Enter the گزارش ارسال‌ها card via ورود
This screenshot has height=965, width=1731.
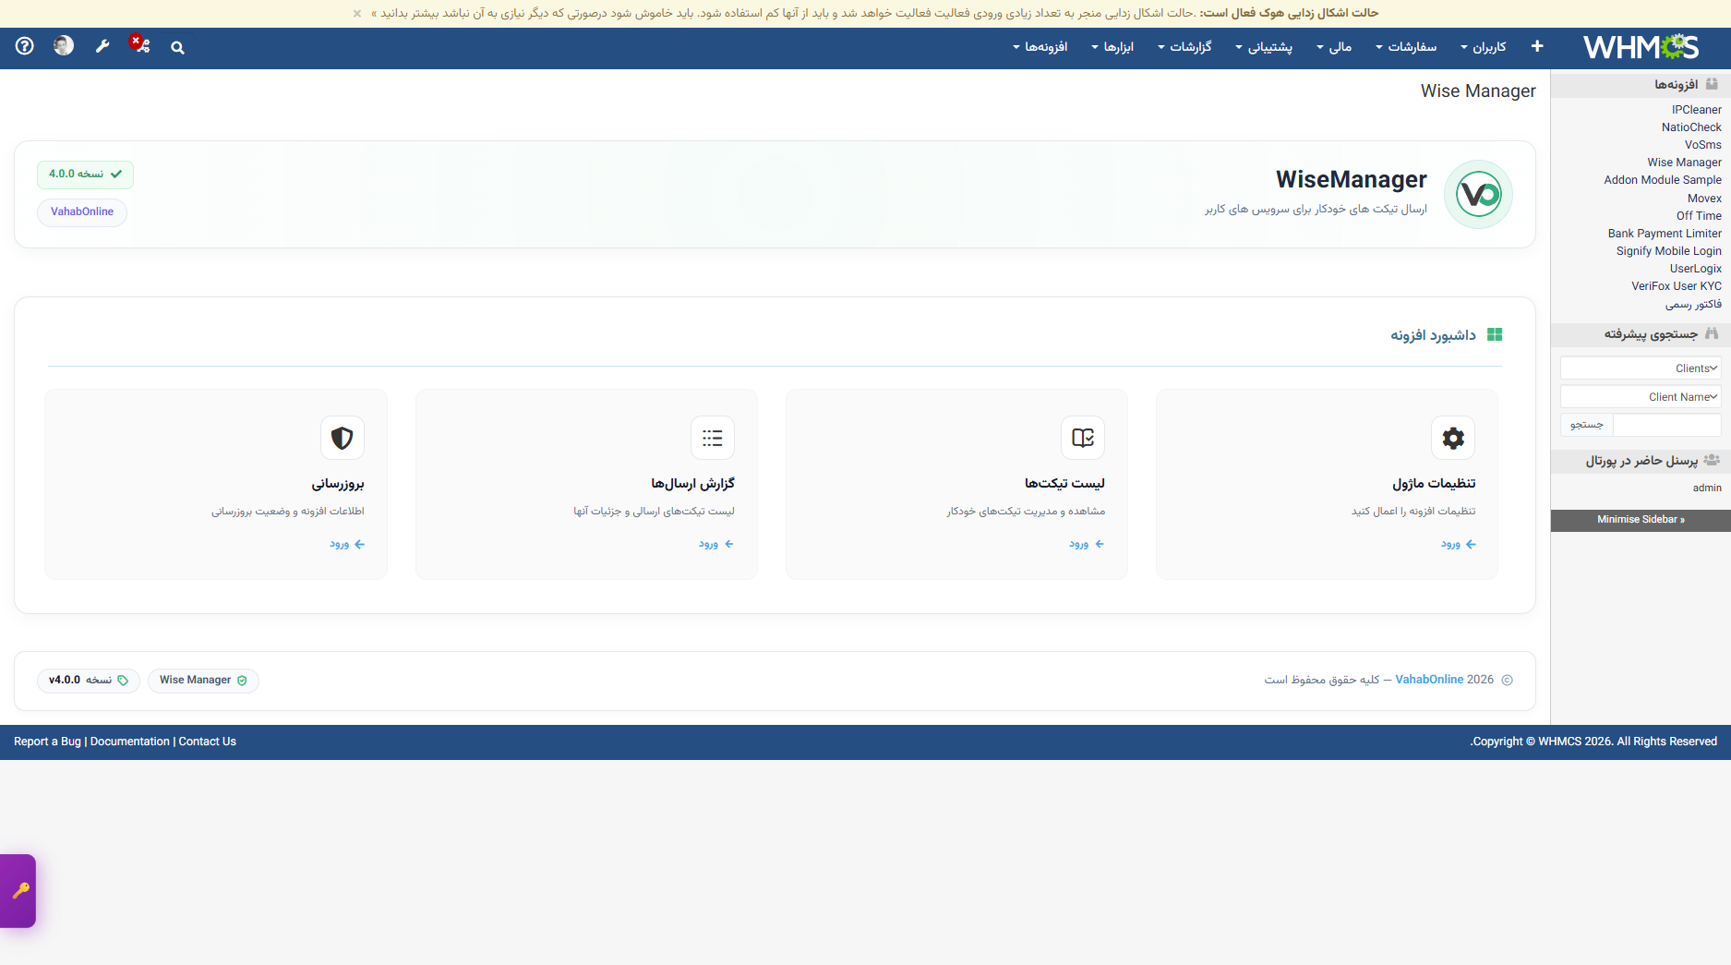click(716, 545)
